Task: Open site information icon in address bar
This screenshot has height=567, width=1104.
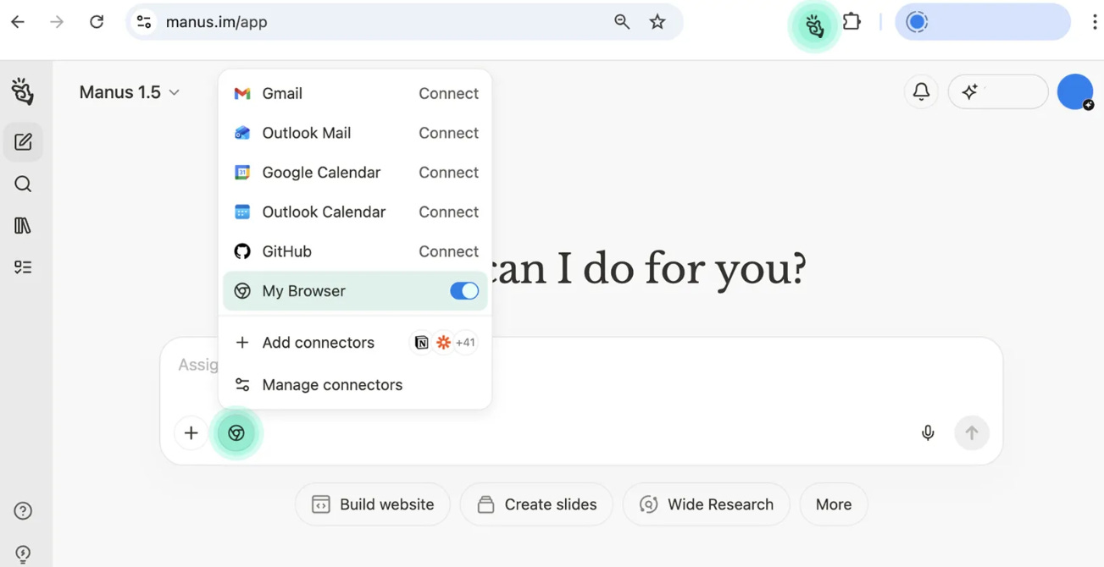Action: [x=145, y=22]
